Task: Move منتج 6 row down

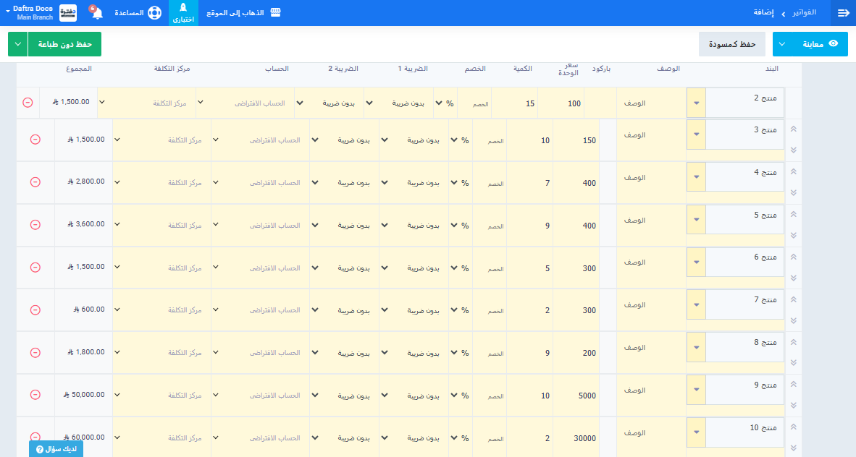Action: [x=793, y=278]
